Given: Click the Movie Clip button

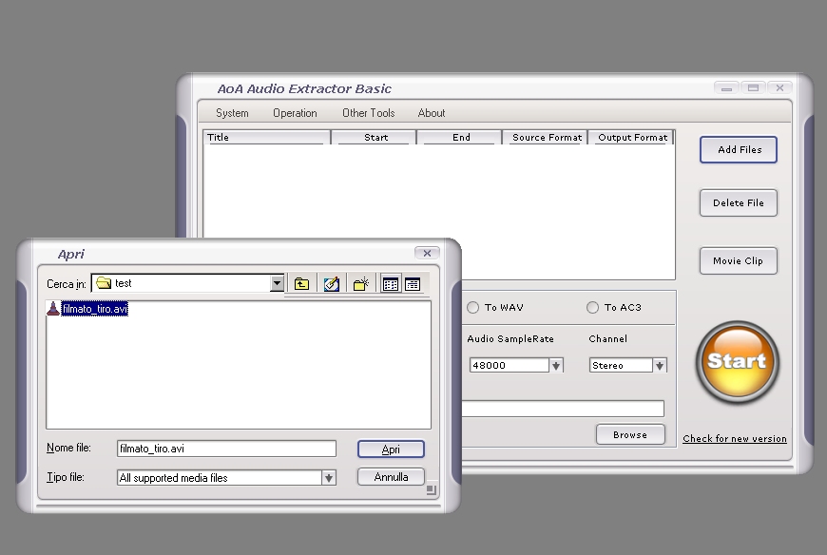Looking at the screenshot, I should pyautogui.click(x=739, y=261).
